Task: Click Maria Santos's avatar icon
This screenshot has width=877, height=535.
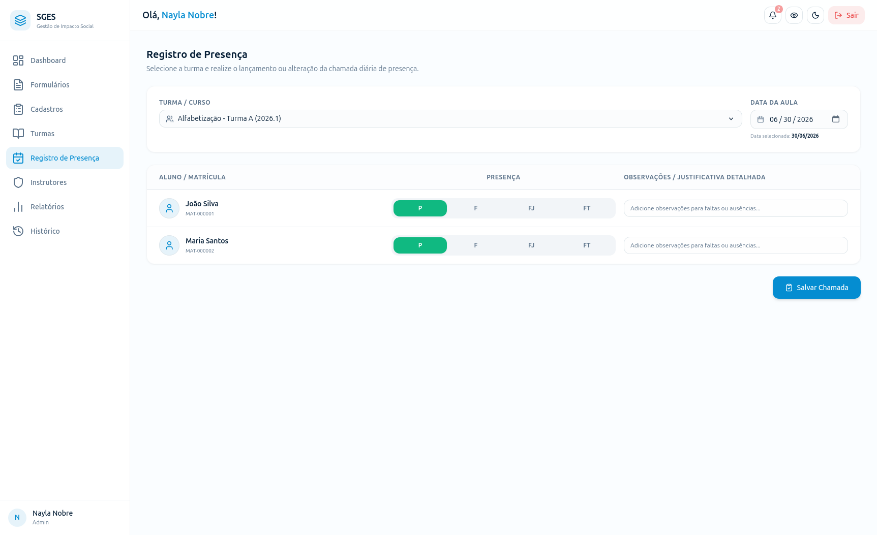Action: (169, 245)
